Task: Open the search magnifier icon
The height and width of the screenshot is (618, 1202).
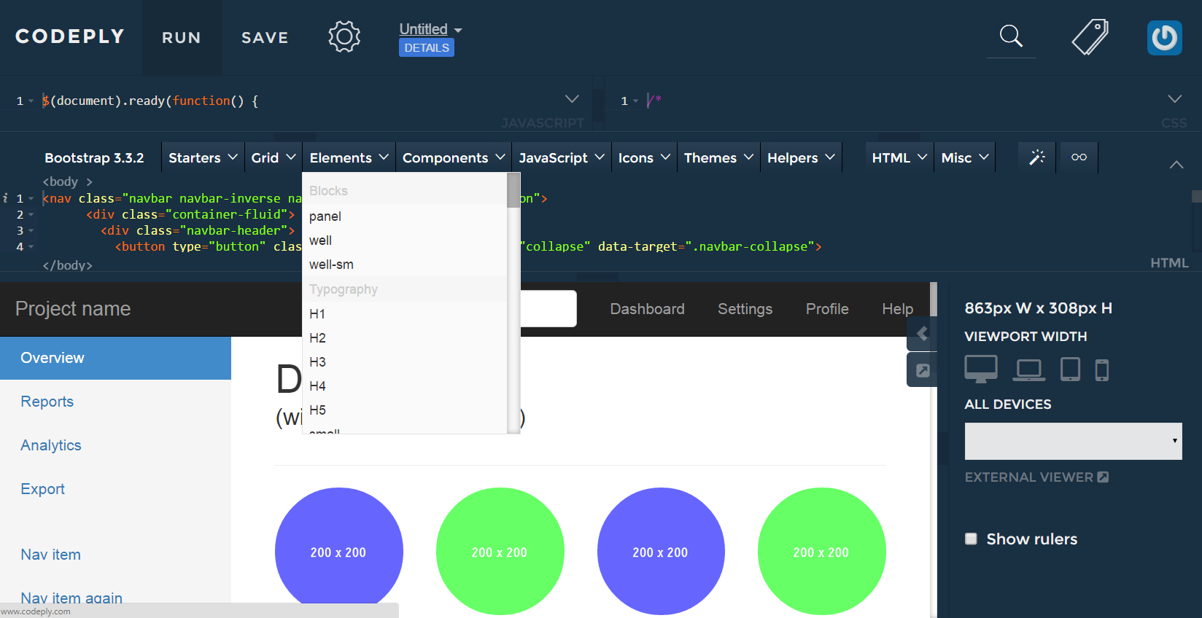Action: [x=1011, y=36]
